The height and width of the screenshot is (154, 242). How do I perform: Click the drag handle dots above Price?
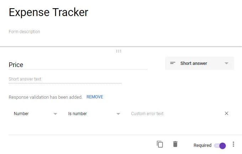[119, 51]
